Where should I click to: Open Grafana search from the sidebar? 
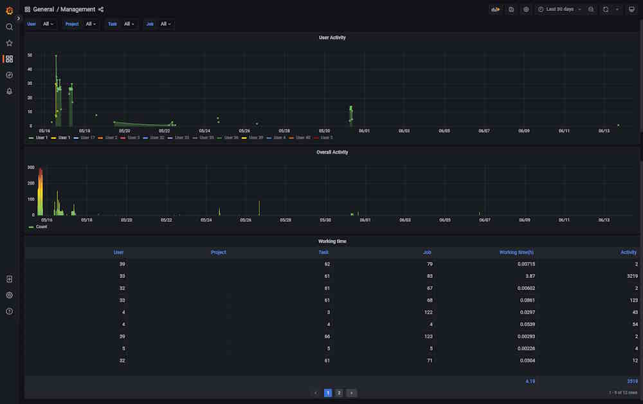point(9,27)
